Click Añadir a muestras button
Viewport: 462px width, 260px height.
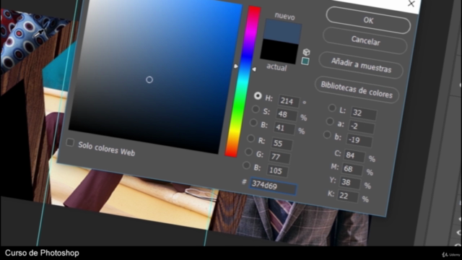click(x=361, y=65)
